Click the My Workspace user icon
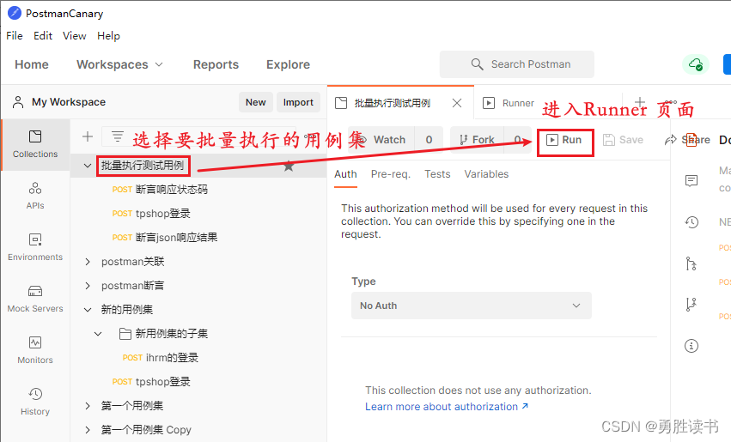 [18, 102]
